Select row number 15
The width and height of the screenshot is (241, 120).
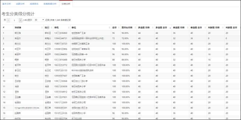(x=4, y=108)
